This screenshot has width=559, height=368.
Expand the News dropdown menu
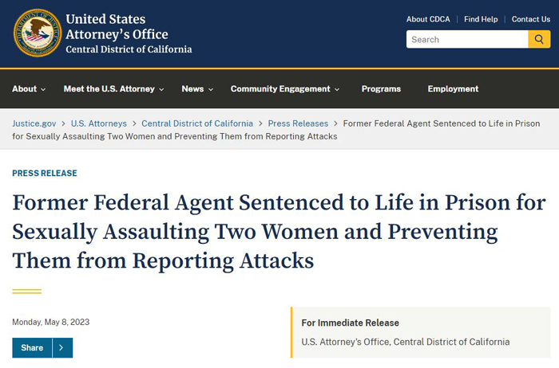197,89
